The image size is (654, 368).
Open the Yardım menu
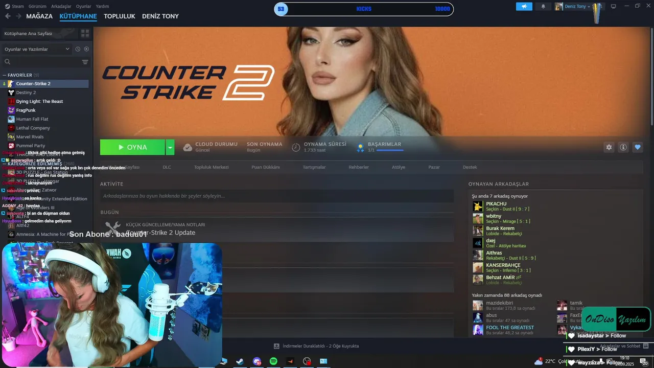coord(103,6)
